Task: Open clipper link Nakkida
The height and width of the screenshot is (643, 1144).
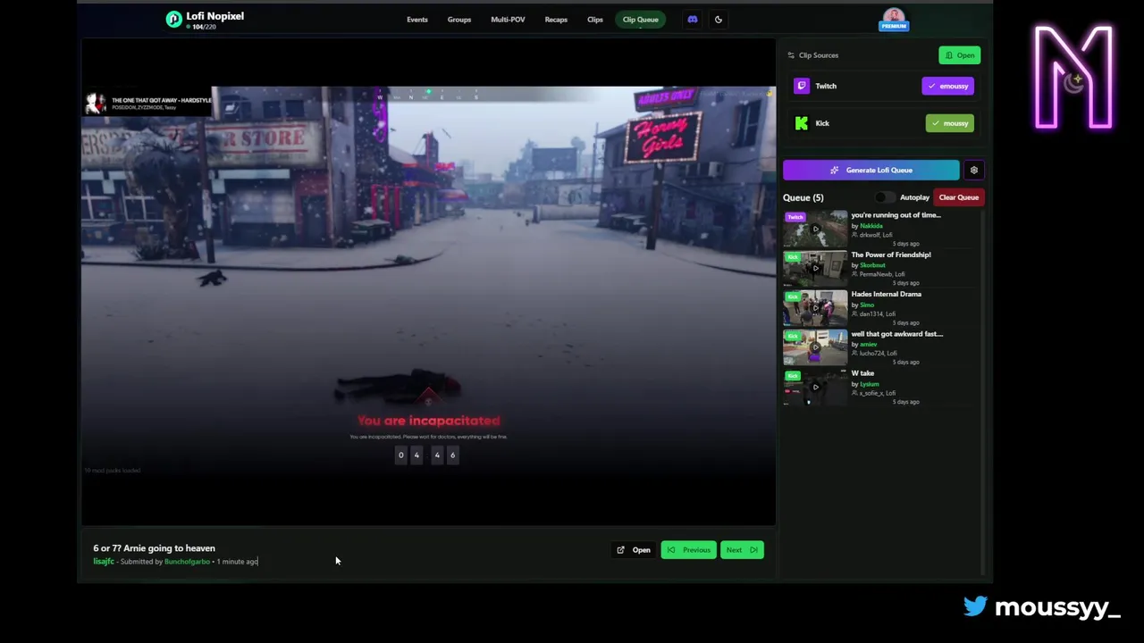Action: point(871,226)
